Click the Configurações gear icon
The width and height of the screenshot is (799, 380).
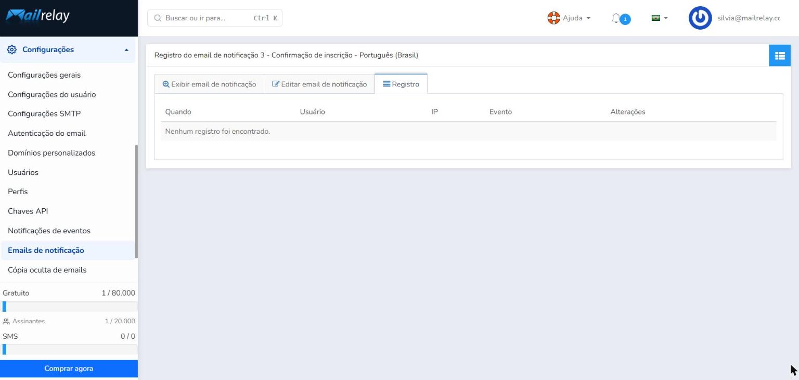click(11, 49)
